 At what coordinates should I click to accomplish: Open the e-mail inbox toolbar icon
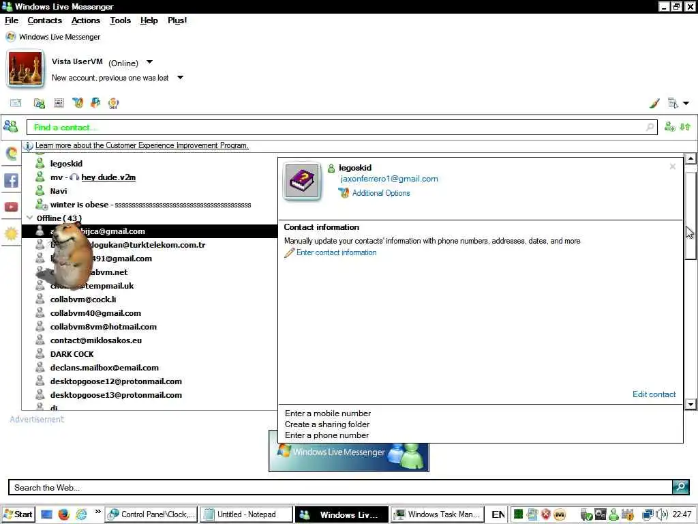coord(16,103)
